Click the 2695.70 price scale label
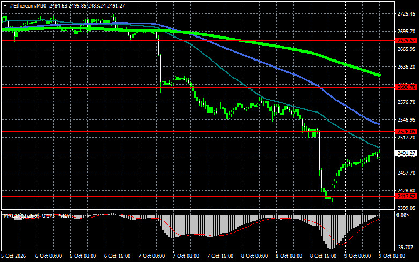Viewport: 419px width, 262px height. [407, 32]
